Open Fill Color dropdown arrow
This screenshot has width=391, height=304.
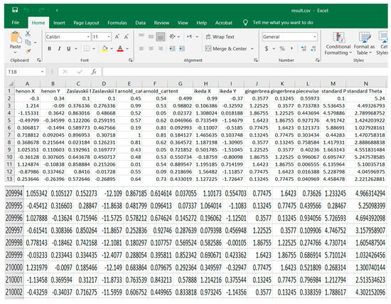112,48
